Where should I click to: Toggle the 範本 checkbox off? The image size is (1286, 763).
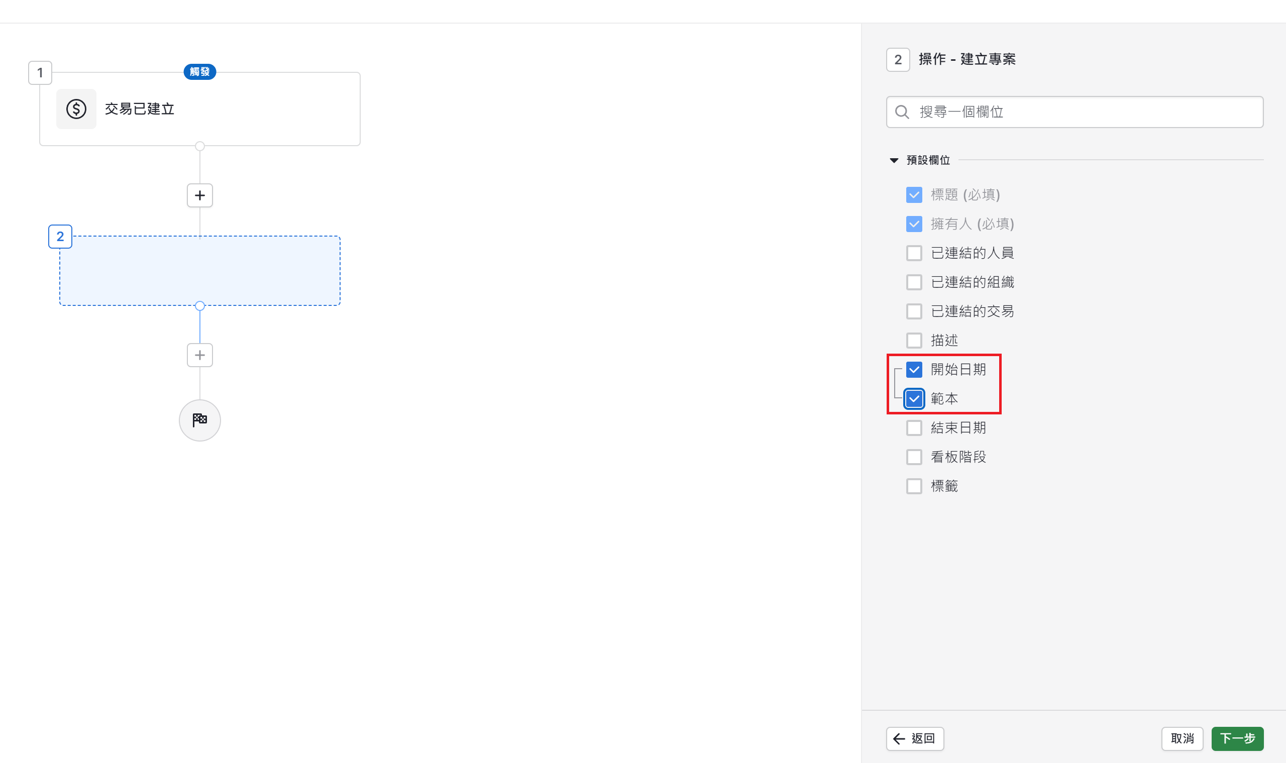pos(914,399)
